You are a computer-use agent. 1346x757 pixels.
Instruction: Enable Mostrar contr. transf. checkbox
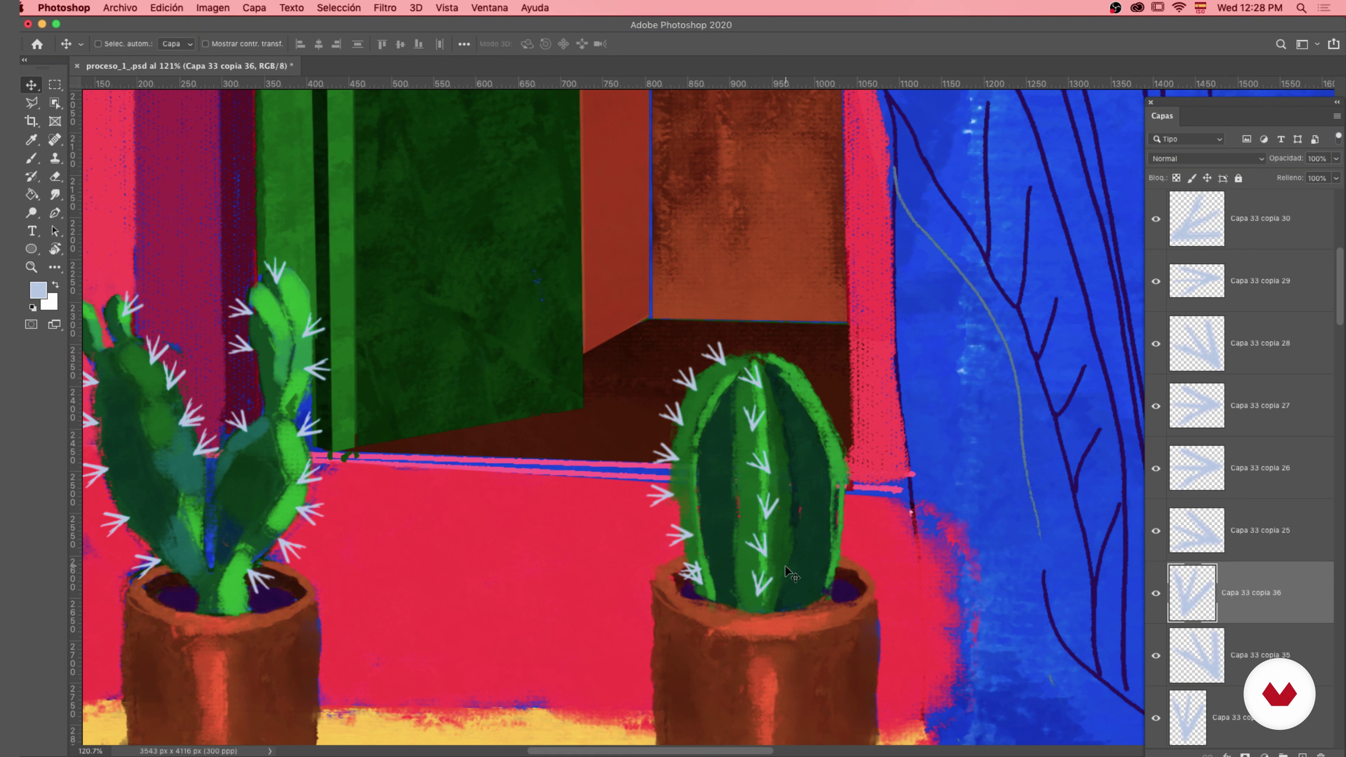(x=205, y=44)
